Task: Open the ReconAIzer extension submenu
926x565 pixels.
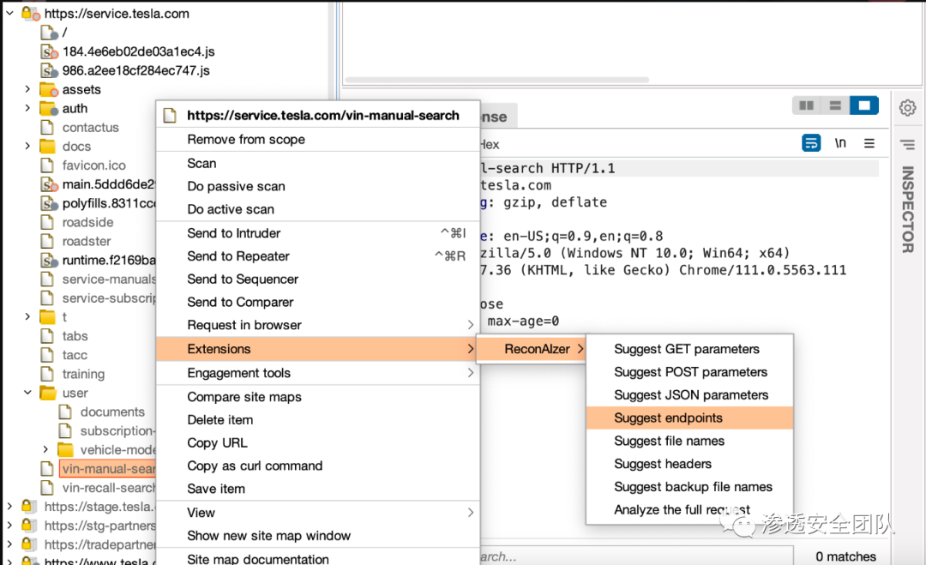Action: [x=531, y=349]
